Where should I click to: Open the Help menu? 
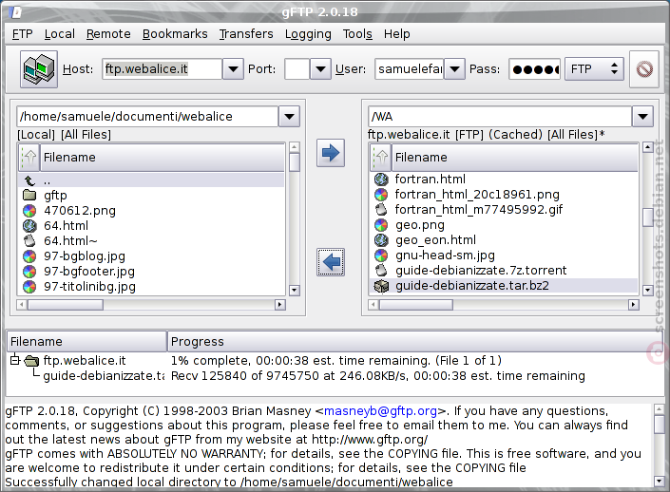tap(396, 34)
